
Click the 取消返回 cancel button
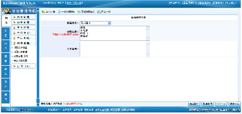[x=208, y=104]
